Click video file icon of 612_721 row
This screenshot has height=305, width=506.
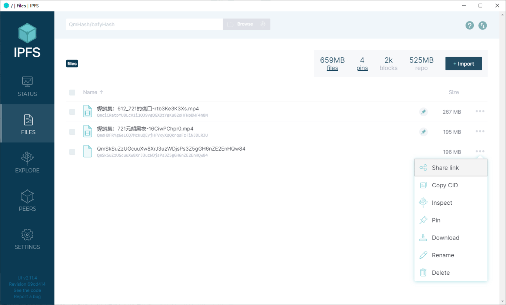[87, 111]
